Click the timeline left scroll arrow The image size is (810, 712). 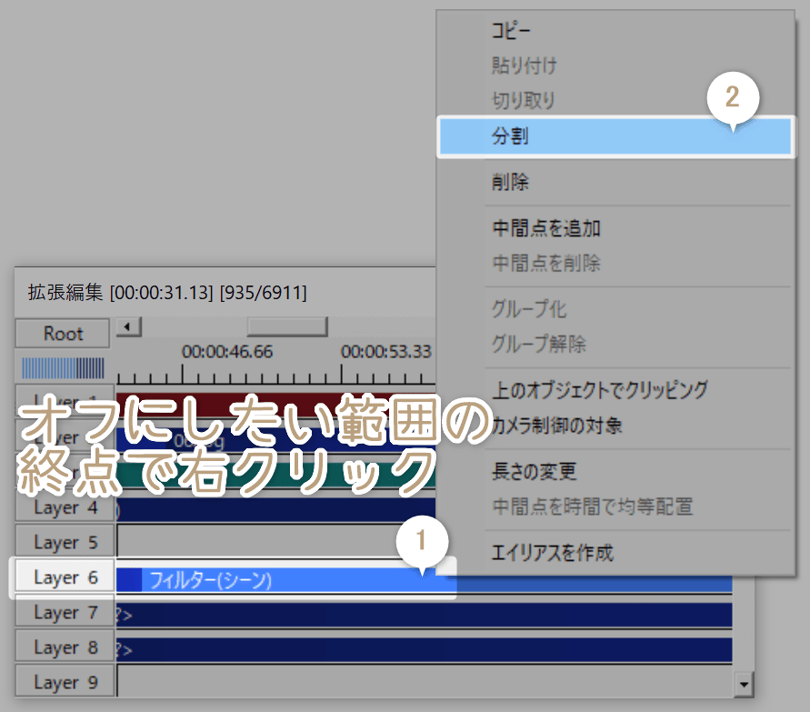(126, 326)
